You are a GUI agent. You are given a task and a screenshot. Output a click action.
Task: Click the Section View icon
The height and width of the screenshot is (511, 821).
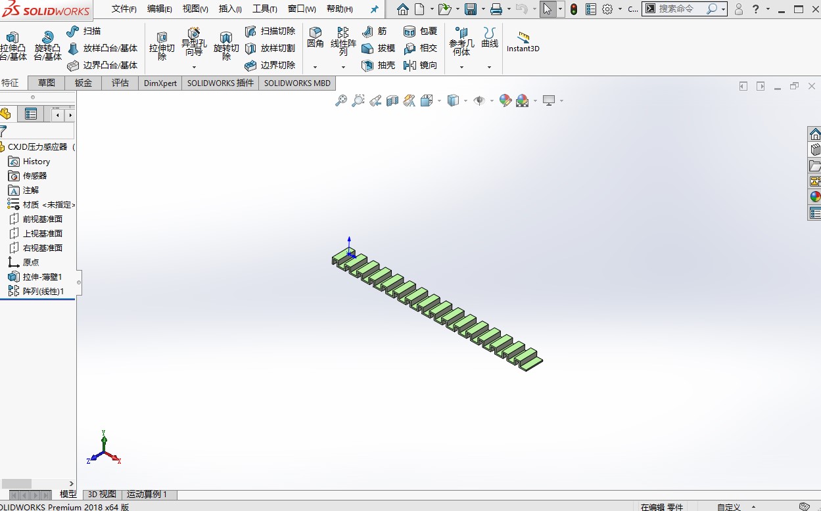[392, 100]
